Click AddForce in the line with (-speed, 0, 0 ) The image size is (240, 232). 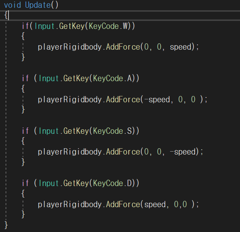click(123, 99)
